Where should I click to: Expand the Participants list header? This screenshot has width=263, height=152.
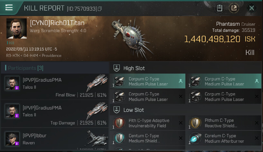click(x=24, y=68)
